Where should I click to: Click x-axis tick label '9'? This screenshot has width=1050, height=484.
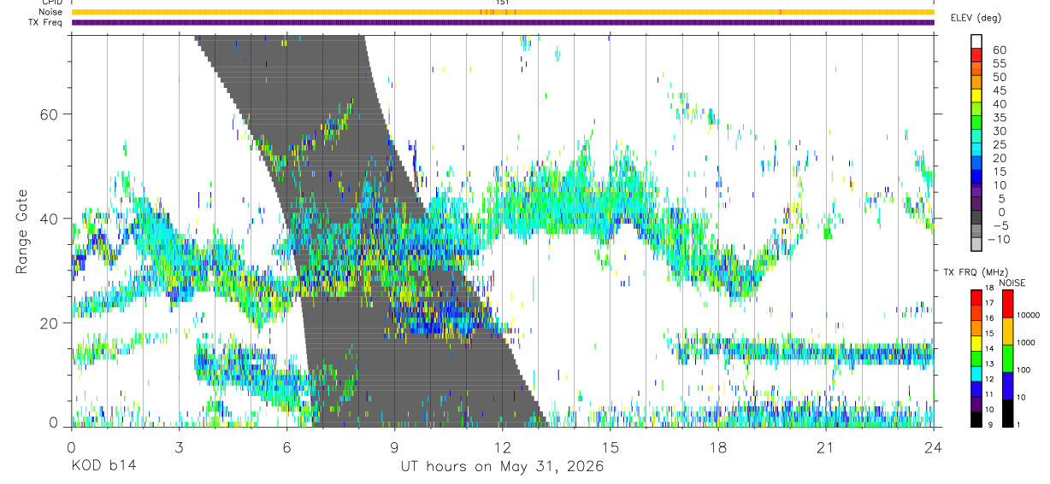coord(394,447)
